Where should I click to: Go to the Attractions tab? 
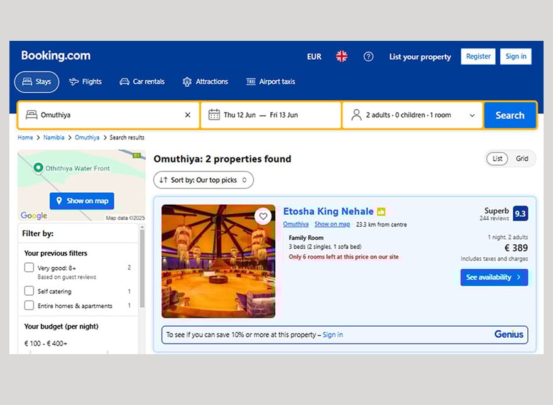coord(205,82)
